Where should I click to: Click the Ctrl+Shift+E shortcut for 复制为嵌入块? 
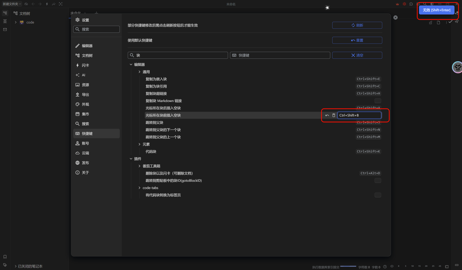[x=368, y=79]
